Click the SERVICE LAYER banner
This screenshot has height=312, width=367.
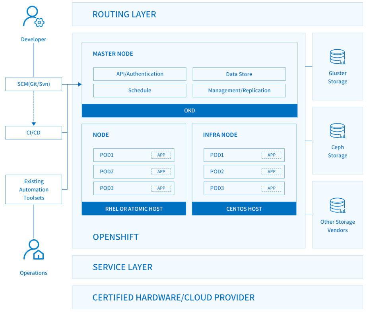(x=217, y=267)
